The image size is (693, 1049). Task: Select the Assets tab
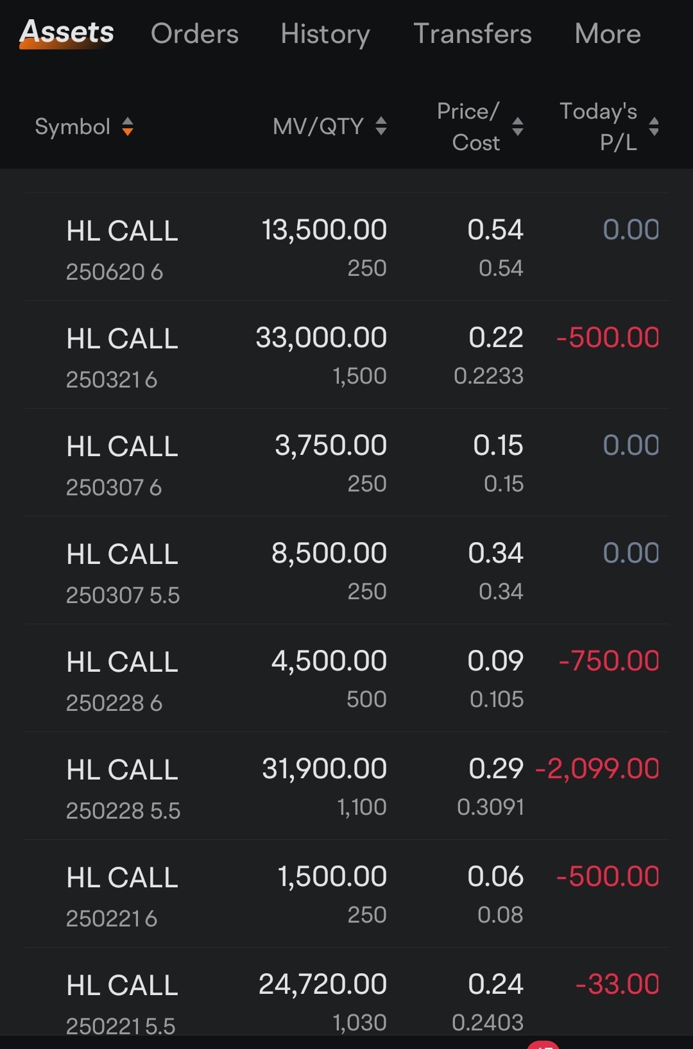click(67, 32)
